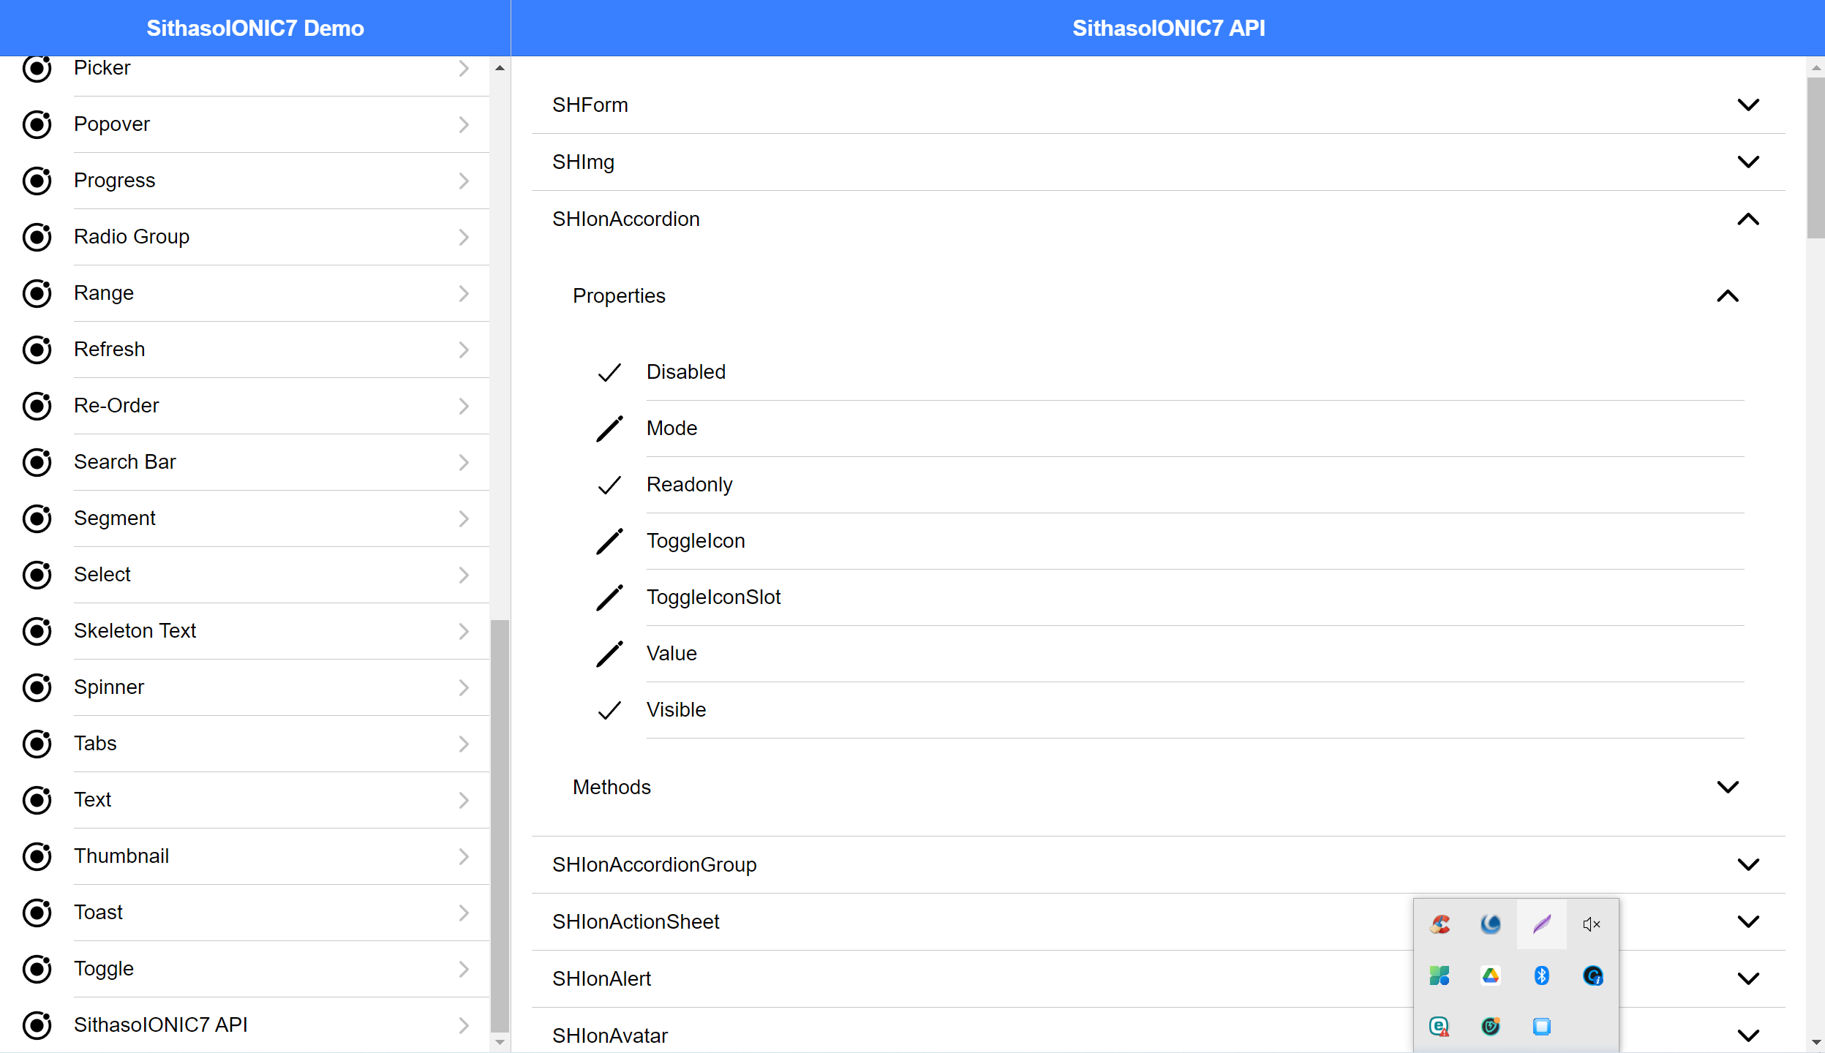Click the Bluetooth tray icon

(1541, 975)
